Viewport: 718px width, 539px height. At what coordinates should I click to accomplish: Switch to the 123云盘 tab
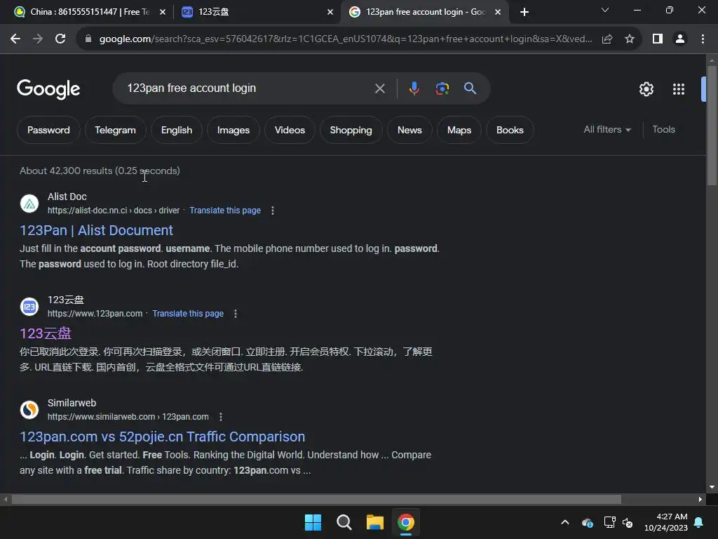pyautogui.click(x=258, y=12)
